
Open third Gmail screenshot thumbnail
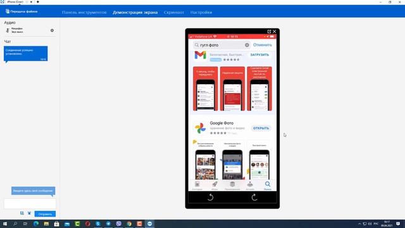click(x=259, y=89)
